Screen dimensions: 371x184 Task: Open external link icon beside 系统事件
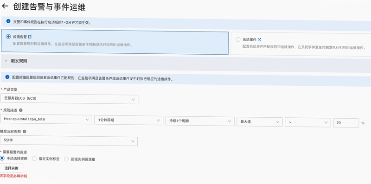(x=259, y=39)
